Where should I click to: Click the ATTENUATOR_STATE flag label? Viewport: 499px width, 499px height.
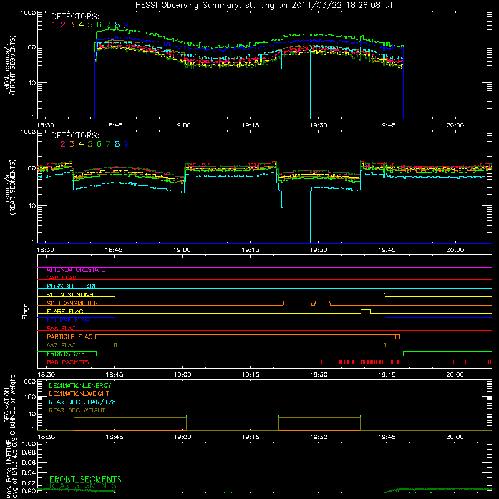[75, 270]
